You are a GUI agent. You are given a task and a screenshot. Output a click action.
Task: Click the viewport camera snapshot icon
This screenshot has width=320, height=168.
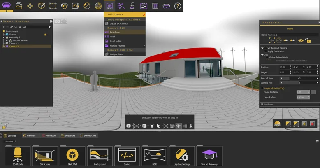point(57,21)
